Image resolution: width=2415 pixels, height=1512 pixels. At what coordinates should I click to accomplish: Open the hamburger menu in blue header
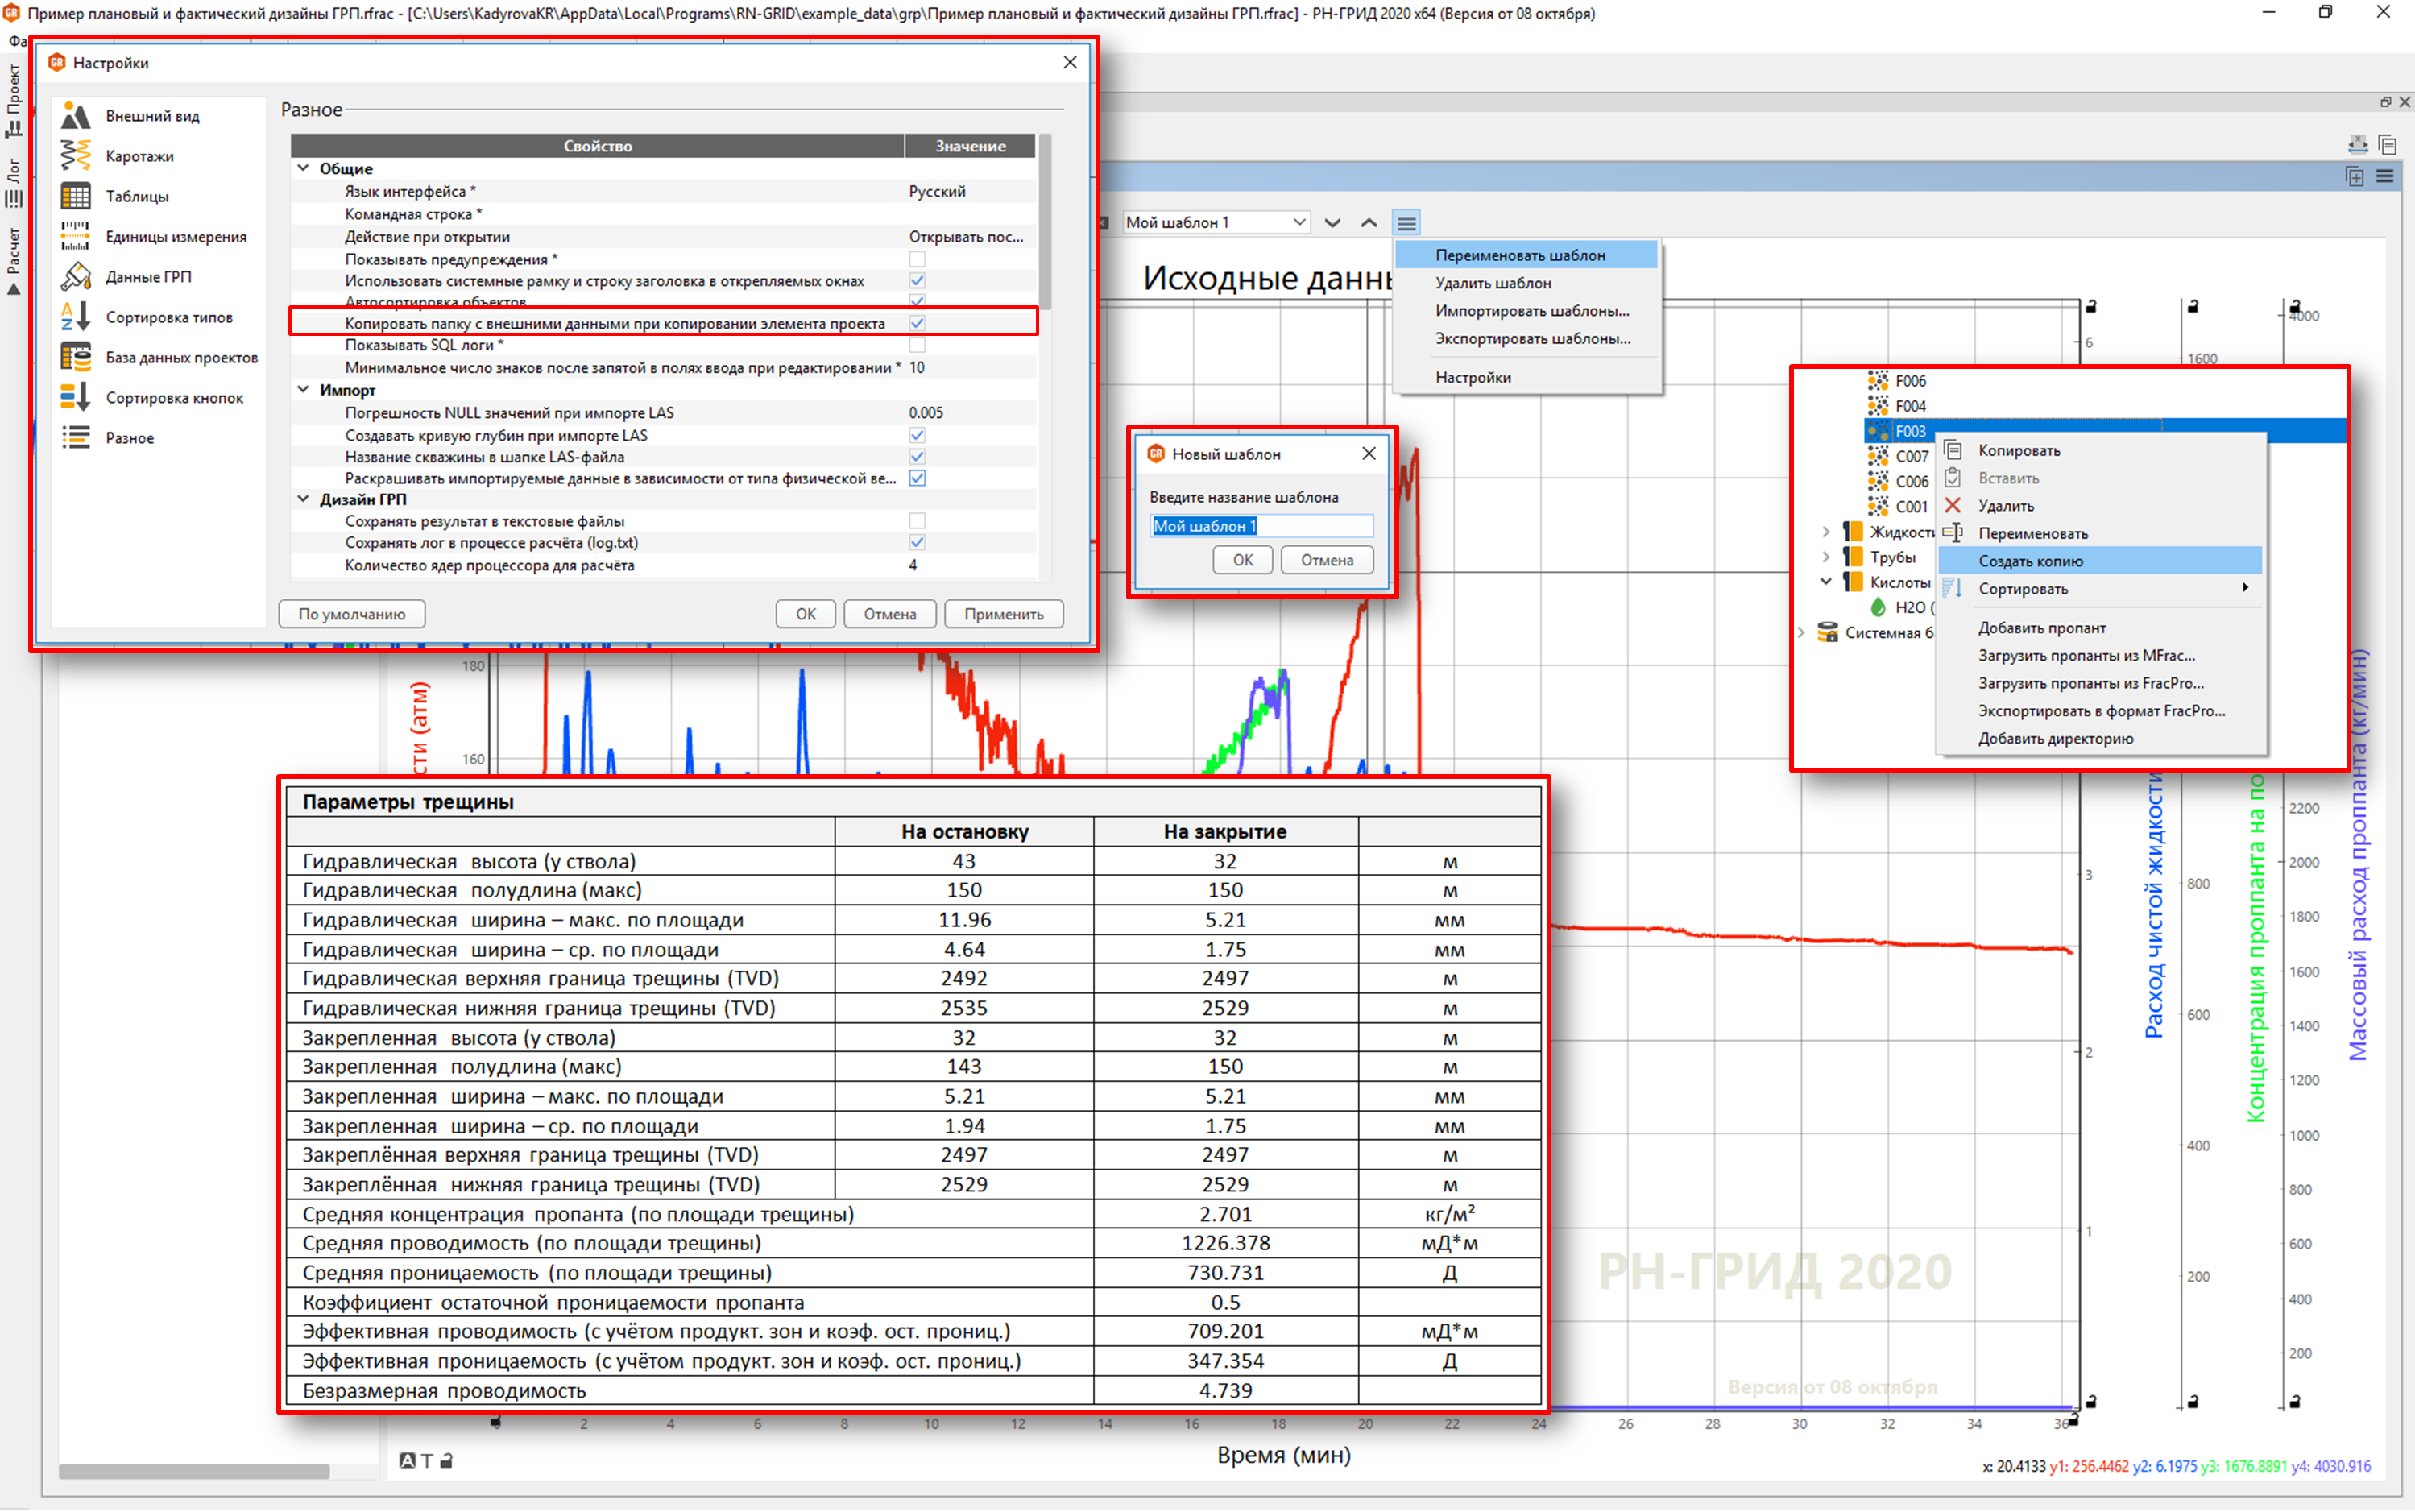pos(2385,176)
